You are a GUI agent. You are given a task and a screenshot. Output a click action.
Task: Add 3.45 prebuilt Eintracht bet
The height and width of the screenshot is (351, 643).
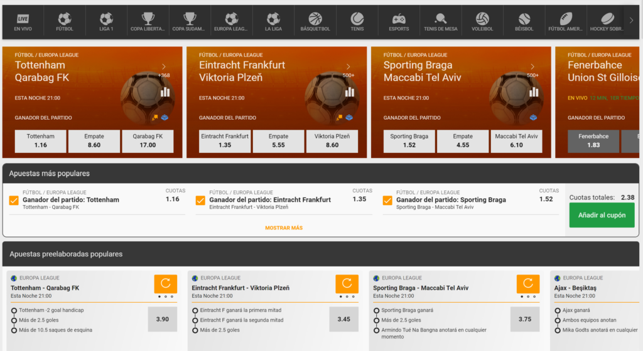343,319
